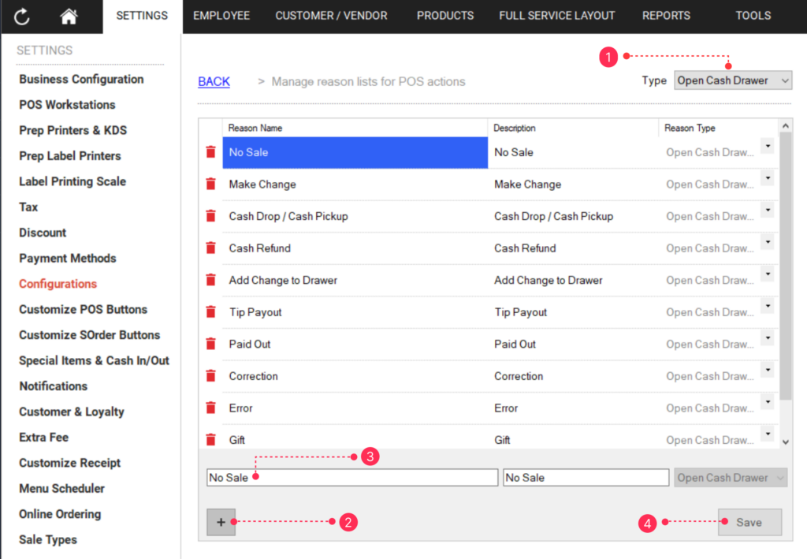Add a new reason with plus button
807x559 pixels.
221,522
